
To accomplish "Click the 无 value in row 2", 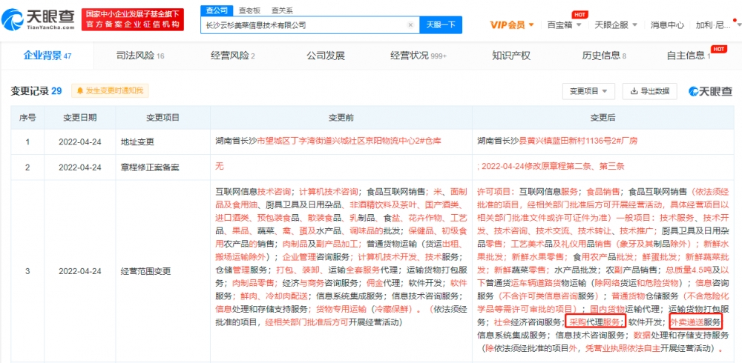I will tap(219, 167).
